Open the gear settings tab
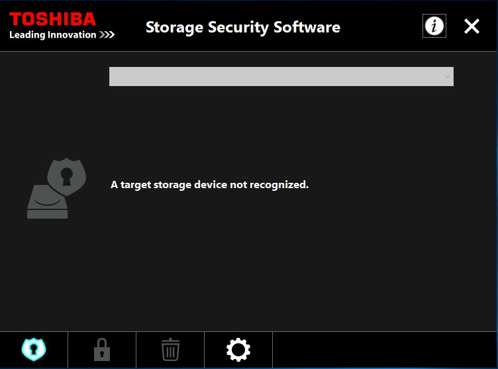Image resolution: width=498 pixels, height=369 pixels. (x=238, y=350)
